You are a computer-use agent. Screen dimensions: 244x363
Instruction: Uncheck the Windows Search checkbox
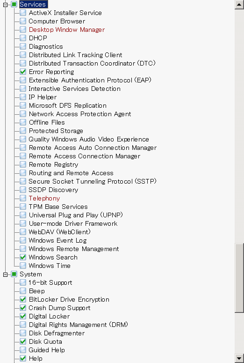23,257
